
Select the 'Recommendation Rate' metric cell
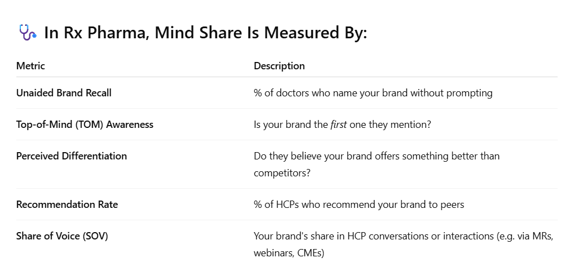(67, 205)
